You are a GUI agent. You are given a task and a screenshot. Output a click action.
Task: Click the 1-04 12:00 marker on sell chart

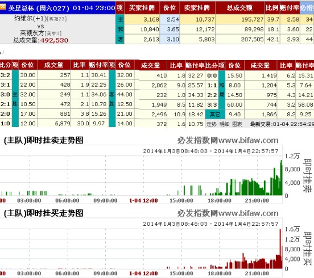pyautogui.click(x=143, y=200)
